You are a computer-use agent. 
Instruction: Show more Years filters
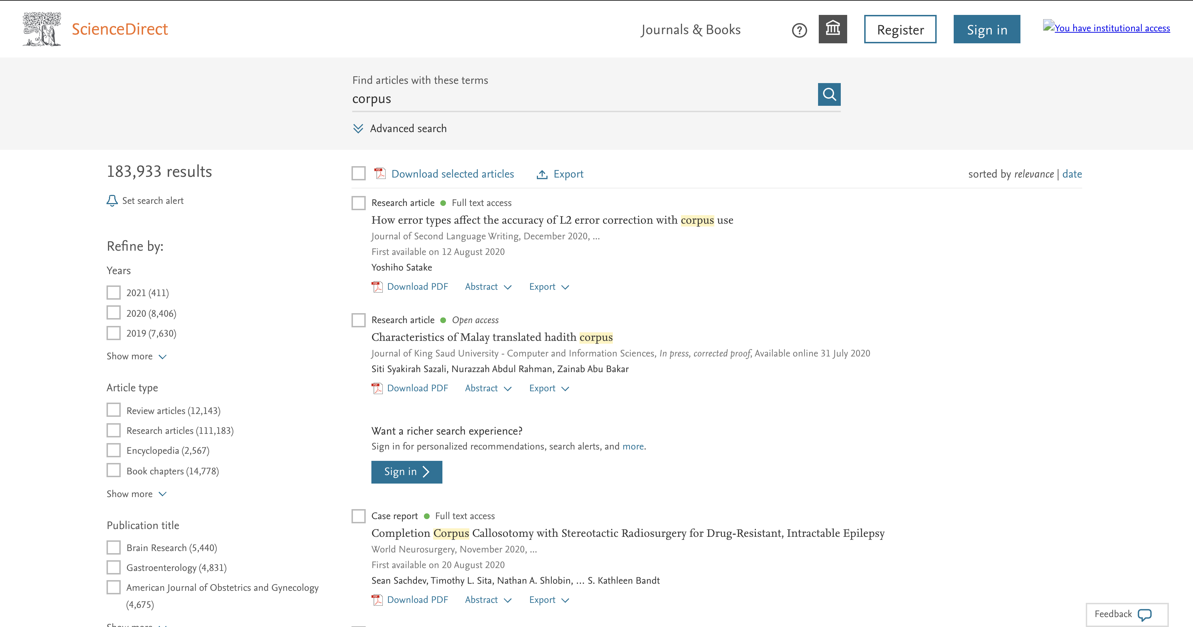click(136, 356)
